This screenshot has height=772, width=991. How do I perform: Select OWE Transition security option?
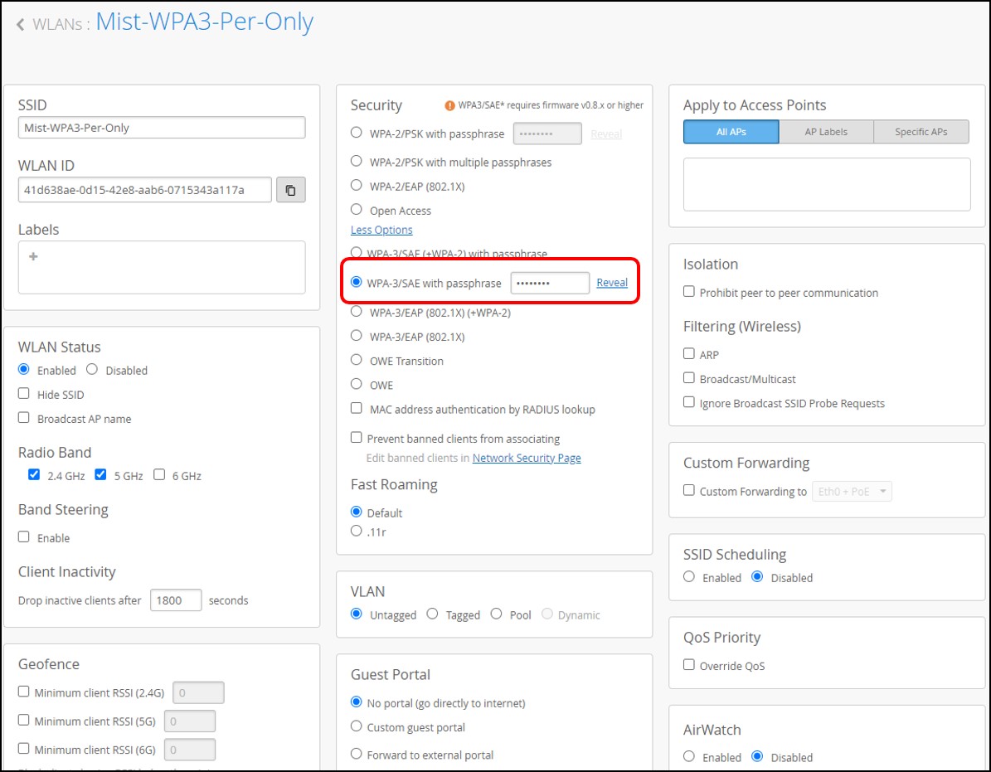356,361
